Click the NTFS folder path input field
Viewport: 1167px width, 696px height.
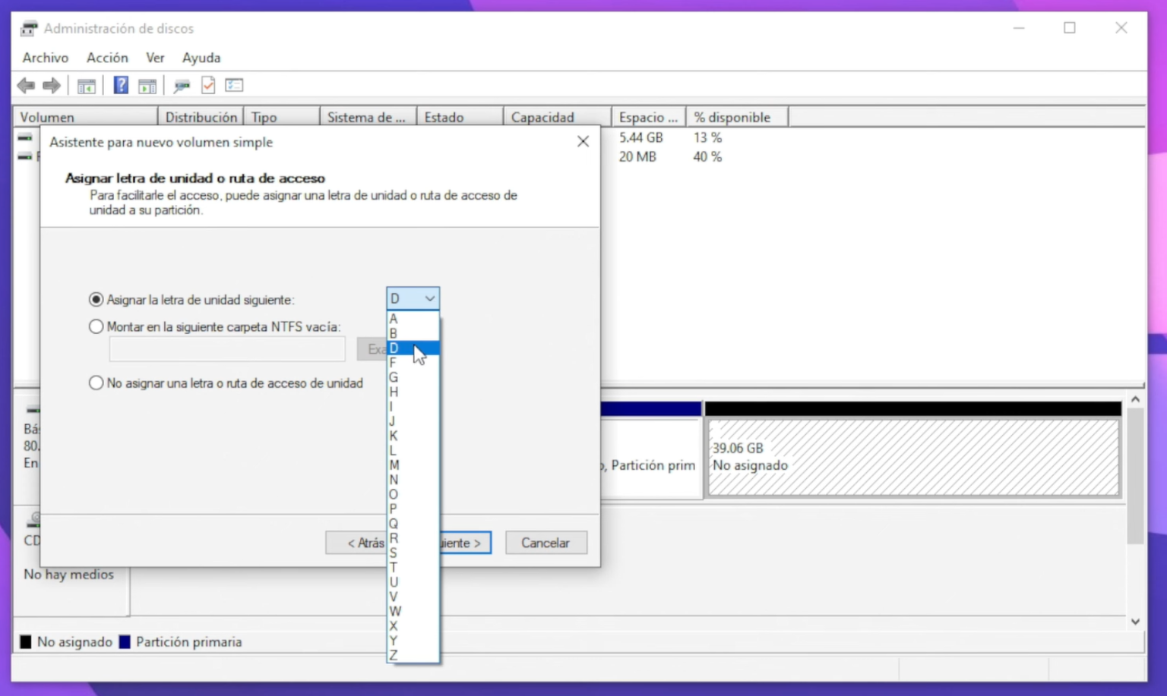pyautogui.click(x=227, y=349)
